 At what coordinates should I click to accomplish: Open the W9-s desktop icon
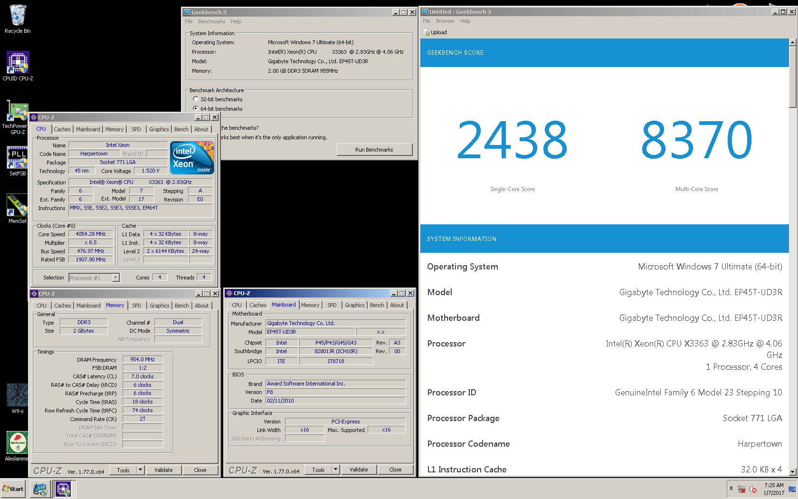pos(18,398)
